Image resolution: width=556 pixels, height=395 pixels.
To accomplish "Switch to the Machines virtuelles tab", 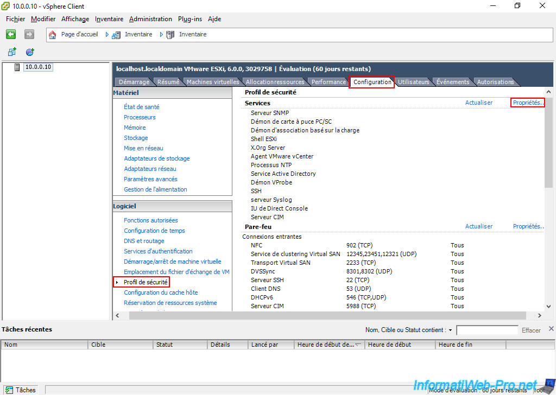I will pyautogui.click(x=212, y=82).
